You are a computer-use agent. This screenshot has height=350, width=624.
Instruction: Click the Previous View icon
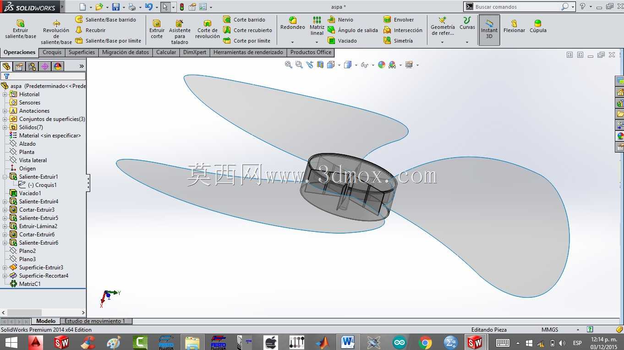tap(310, 65)
